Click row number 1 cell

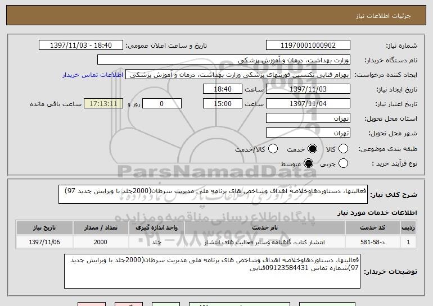tap(408, 242)
